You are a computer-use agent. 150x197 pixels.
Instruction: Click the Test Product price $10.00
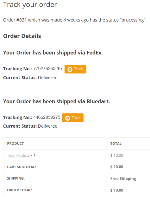coord(117,156)
